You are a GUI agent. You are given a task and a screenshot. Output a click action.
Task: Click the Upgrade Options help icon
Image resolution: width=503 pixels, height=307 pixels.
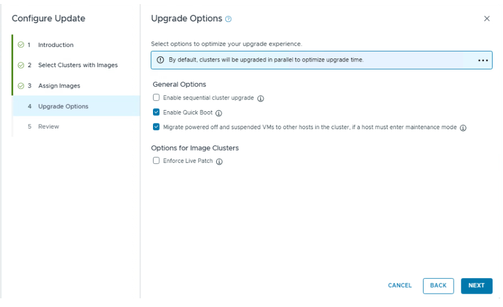(x=228, y=19)
